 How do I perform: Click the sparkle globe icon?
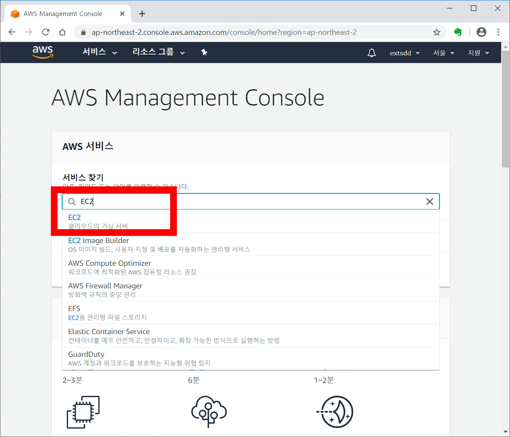(335, 412)
